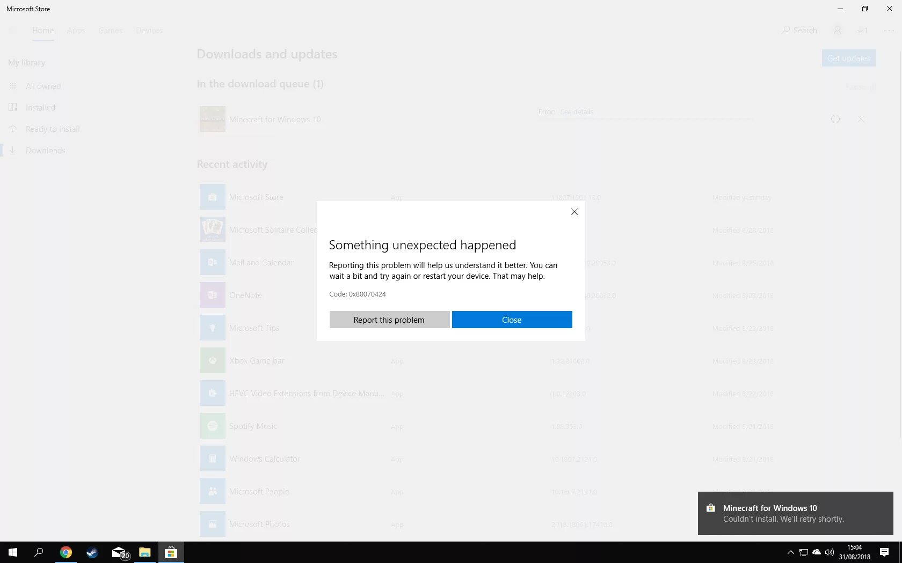902x563 pixels.
Task: Open File Explorer from the taskbar
Action: (145, 552)
